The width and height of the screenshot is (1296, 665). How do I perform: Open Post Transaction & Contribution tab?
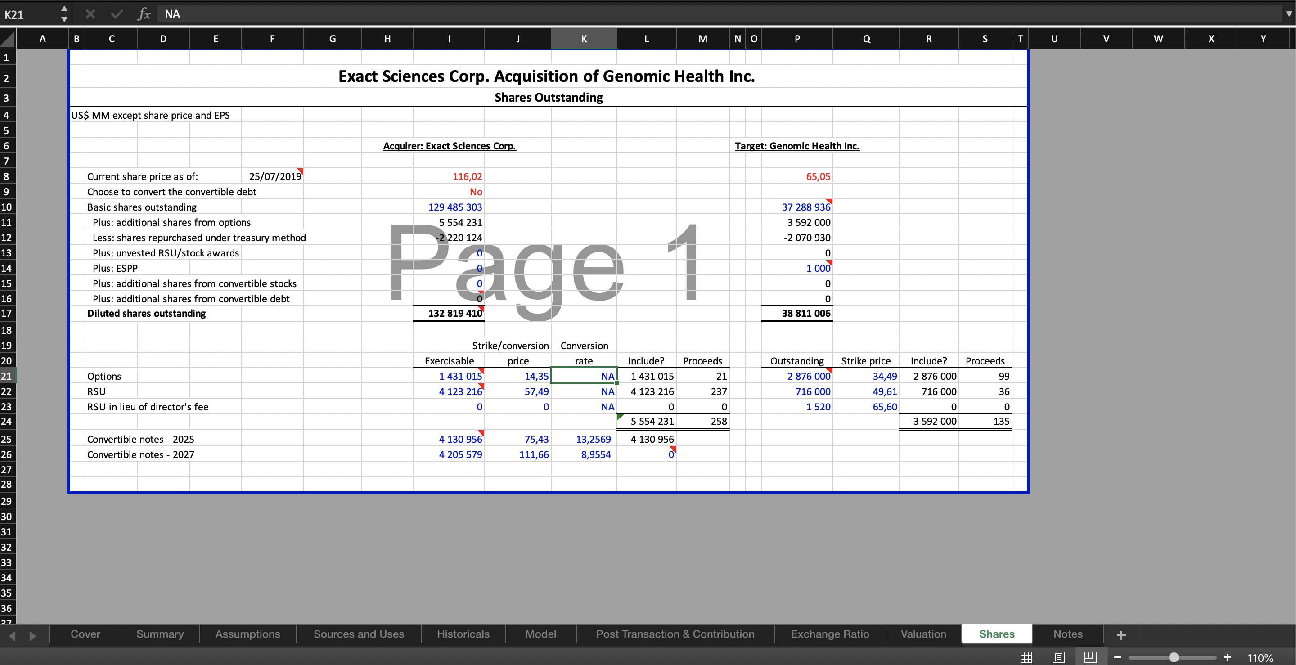(x=675, y=634)
